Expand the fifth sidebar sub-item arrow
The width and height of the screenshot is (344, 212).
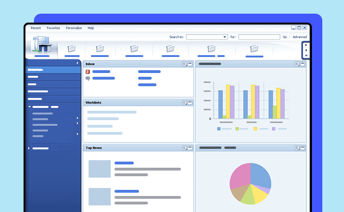pos(77,134)
